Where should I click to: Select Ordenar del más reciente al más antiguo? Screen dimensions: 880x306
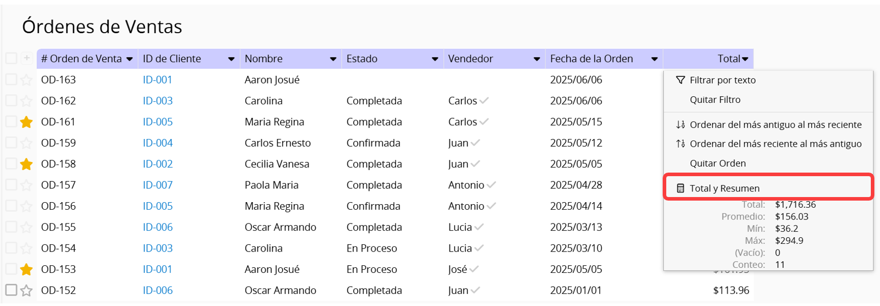(775, 144)
